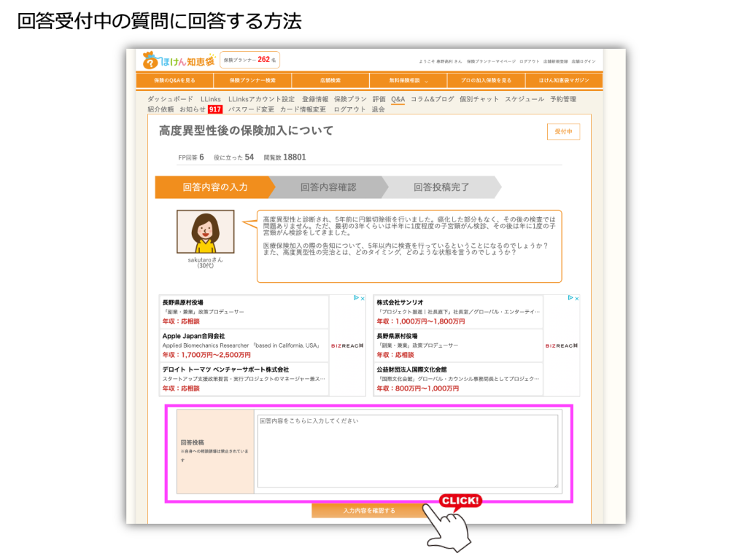Open ほけん知恵袋マガジン nav item
Viewport: 747px width, 556px height.
click(x=564, y=80)
